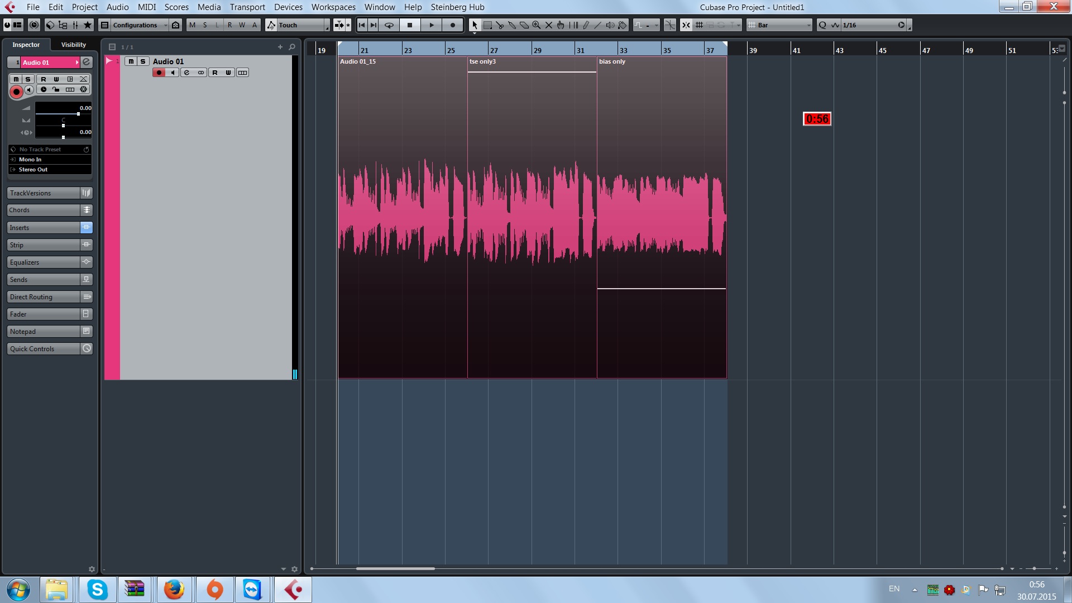Viewport: 1072px width, 603px height.
Task: Select the Erase tool
Action: pyautogui.click(x=524, y=25)
